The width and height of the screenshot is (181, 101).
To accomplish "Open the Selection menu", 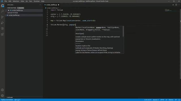I will coord(16,1).
